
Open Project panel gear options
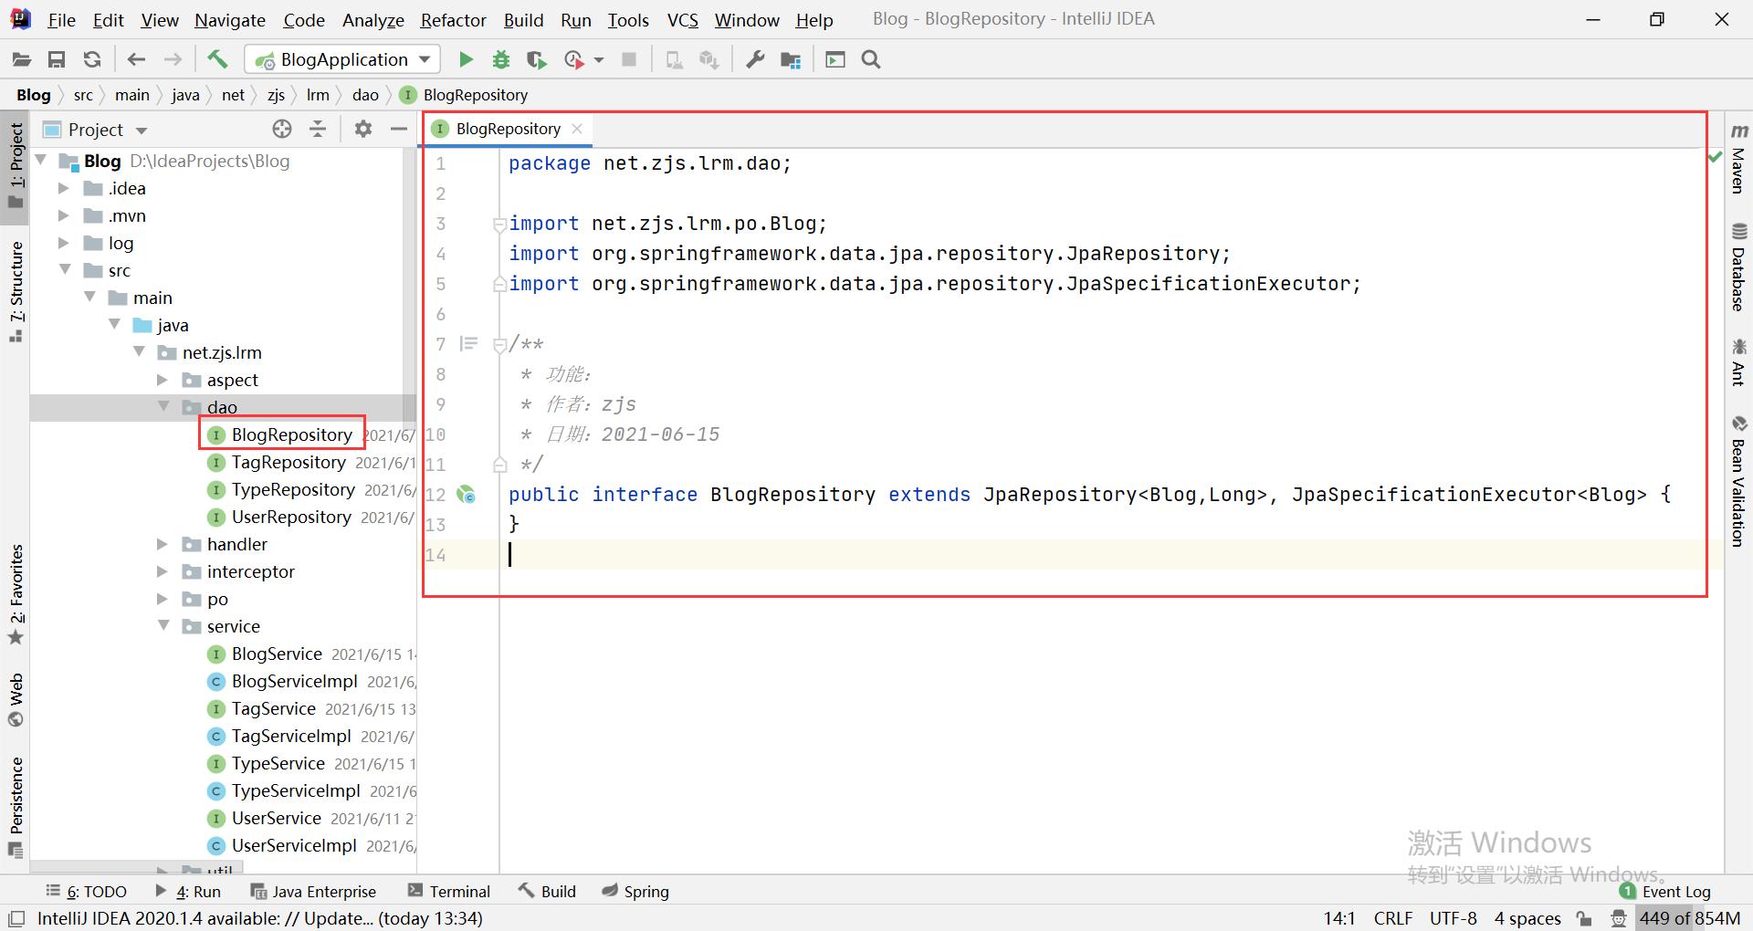(x=363, y=130)
